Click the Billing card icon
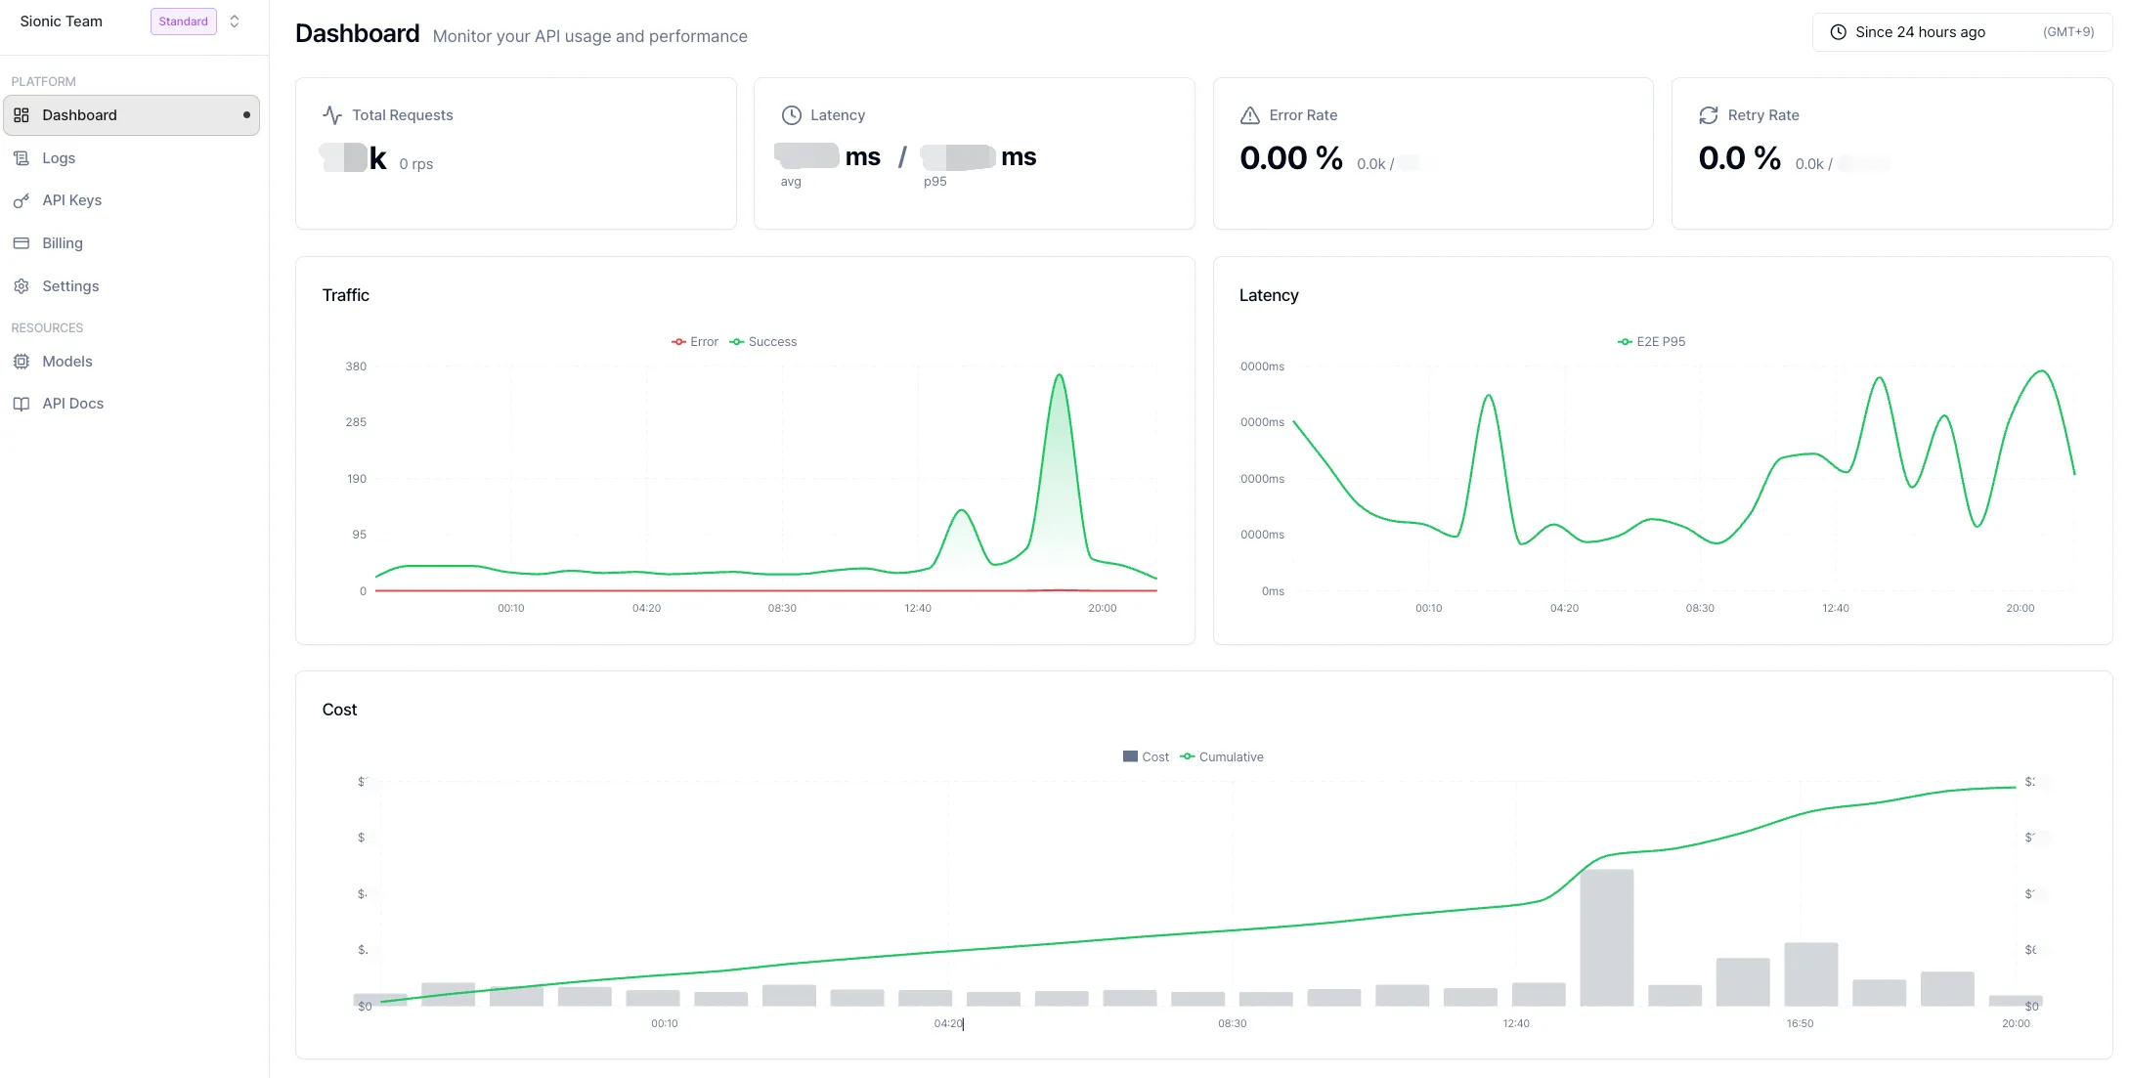The image size is (2129, 1078). click(22, 243)
